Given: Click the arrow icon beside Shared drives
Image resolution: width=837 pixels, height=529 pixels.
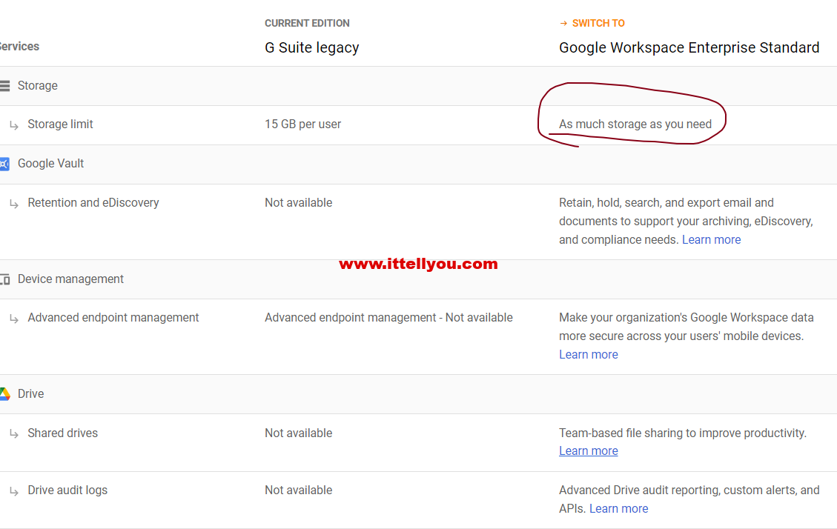Looking at the screenshot, I should point(14,433).
